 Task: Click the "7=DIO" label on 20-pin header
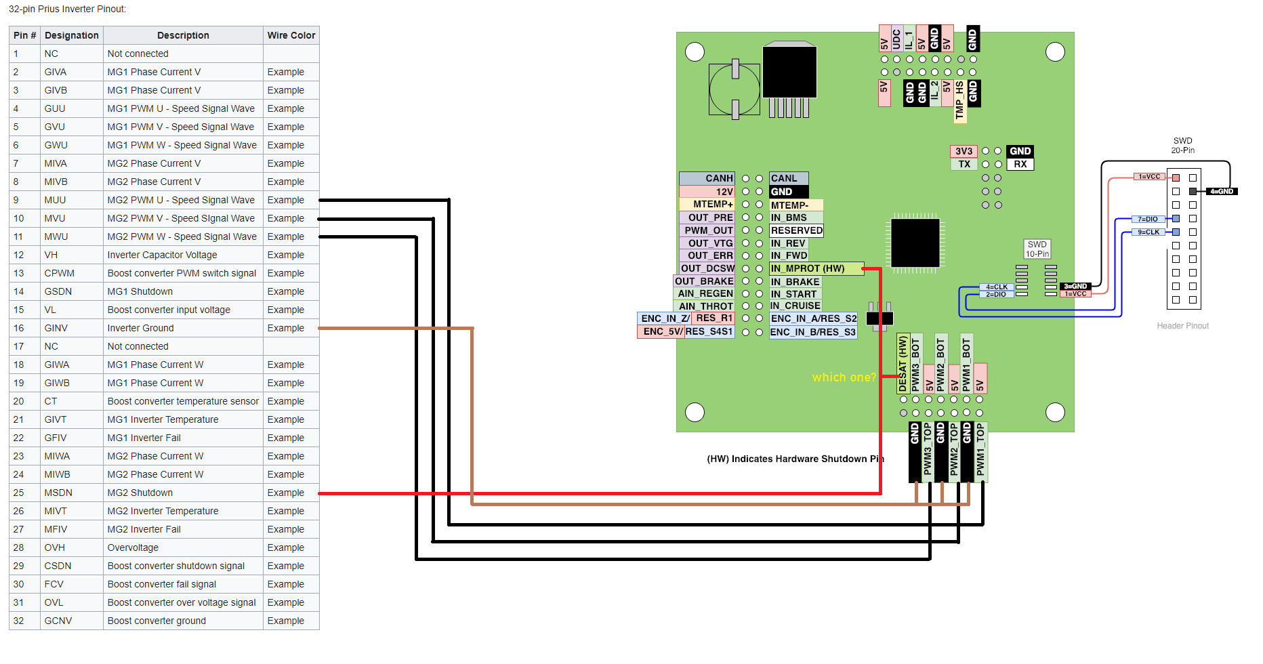click(1148, 219)
